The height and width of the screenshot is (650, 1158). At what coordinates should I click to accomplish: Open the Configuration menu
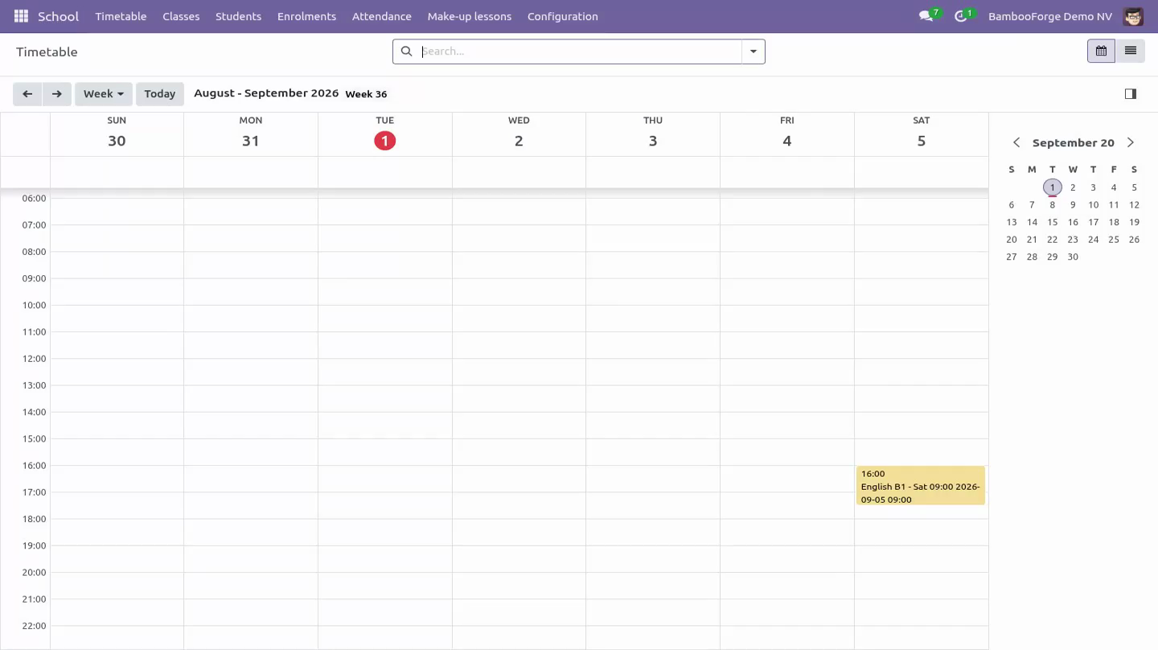click(562, 16)
